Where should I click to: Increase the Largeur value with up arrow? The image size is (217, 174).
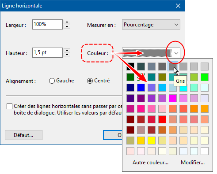click(x=67, y=22)
